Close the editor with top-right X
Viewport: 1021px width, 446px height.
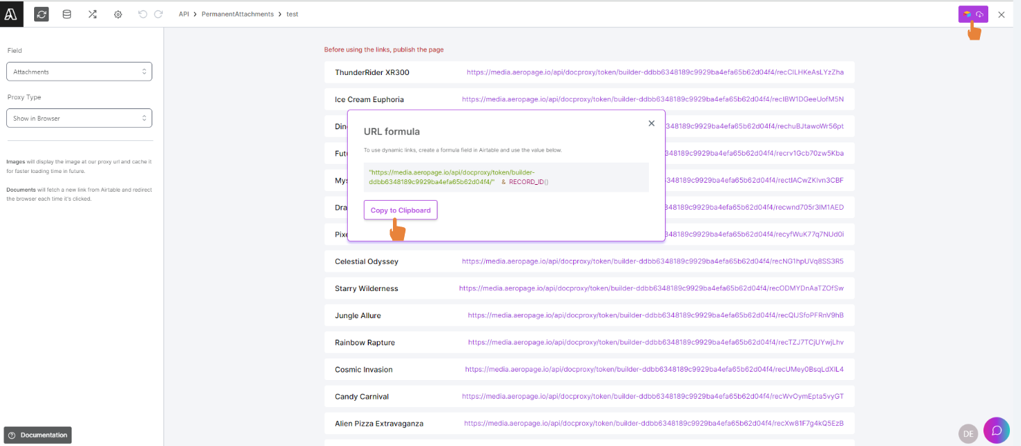coord(1002,15)
